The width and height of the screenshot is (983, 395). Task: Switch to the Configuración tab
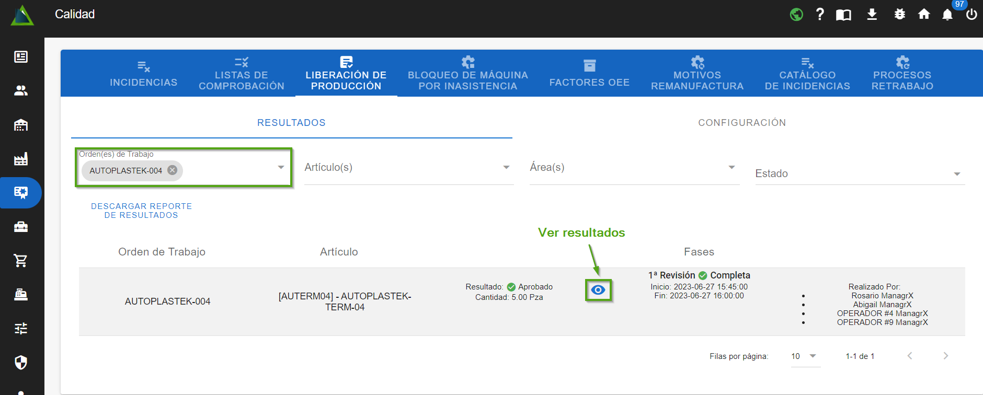[741, 123]
